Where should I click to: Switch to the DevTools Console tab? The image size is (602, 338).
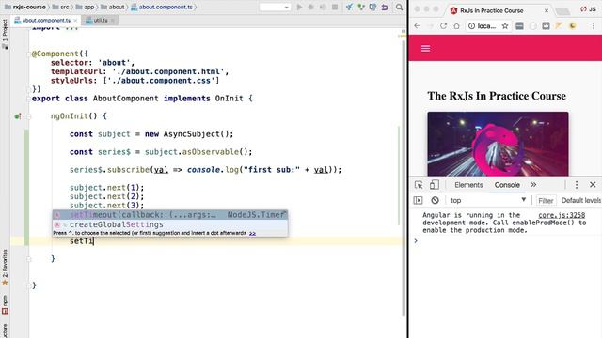tap(507, 185)
